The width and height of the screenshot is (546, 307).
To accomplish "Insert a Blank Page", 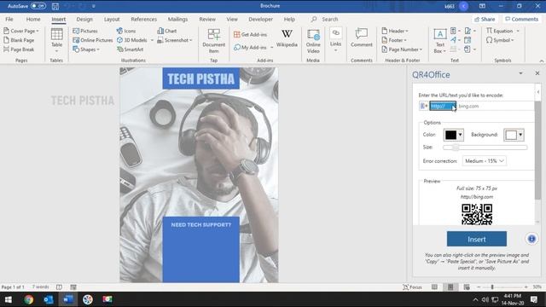I will 19,40.
